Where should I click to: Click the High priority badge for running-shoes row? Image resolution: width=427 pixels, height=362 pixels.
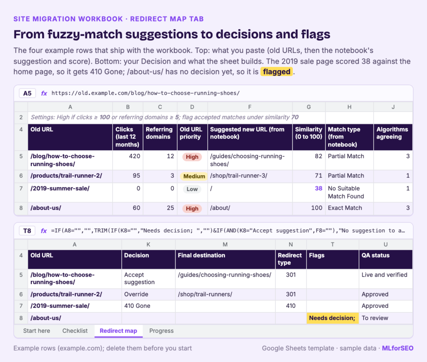(192, 157)
